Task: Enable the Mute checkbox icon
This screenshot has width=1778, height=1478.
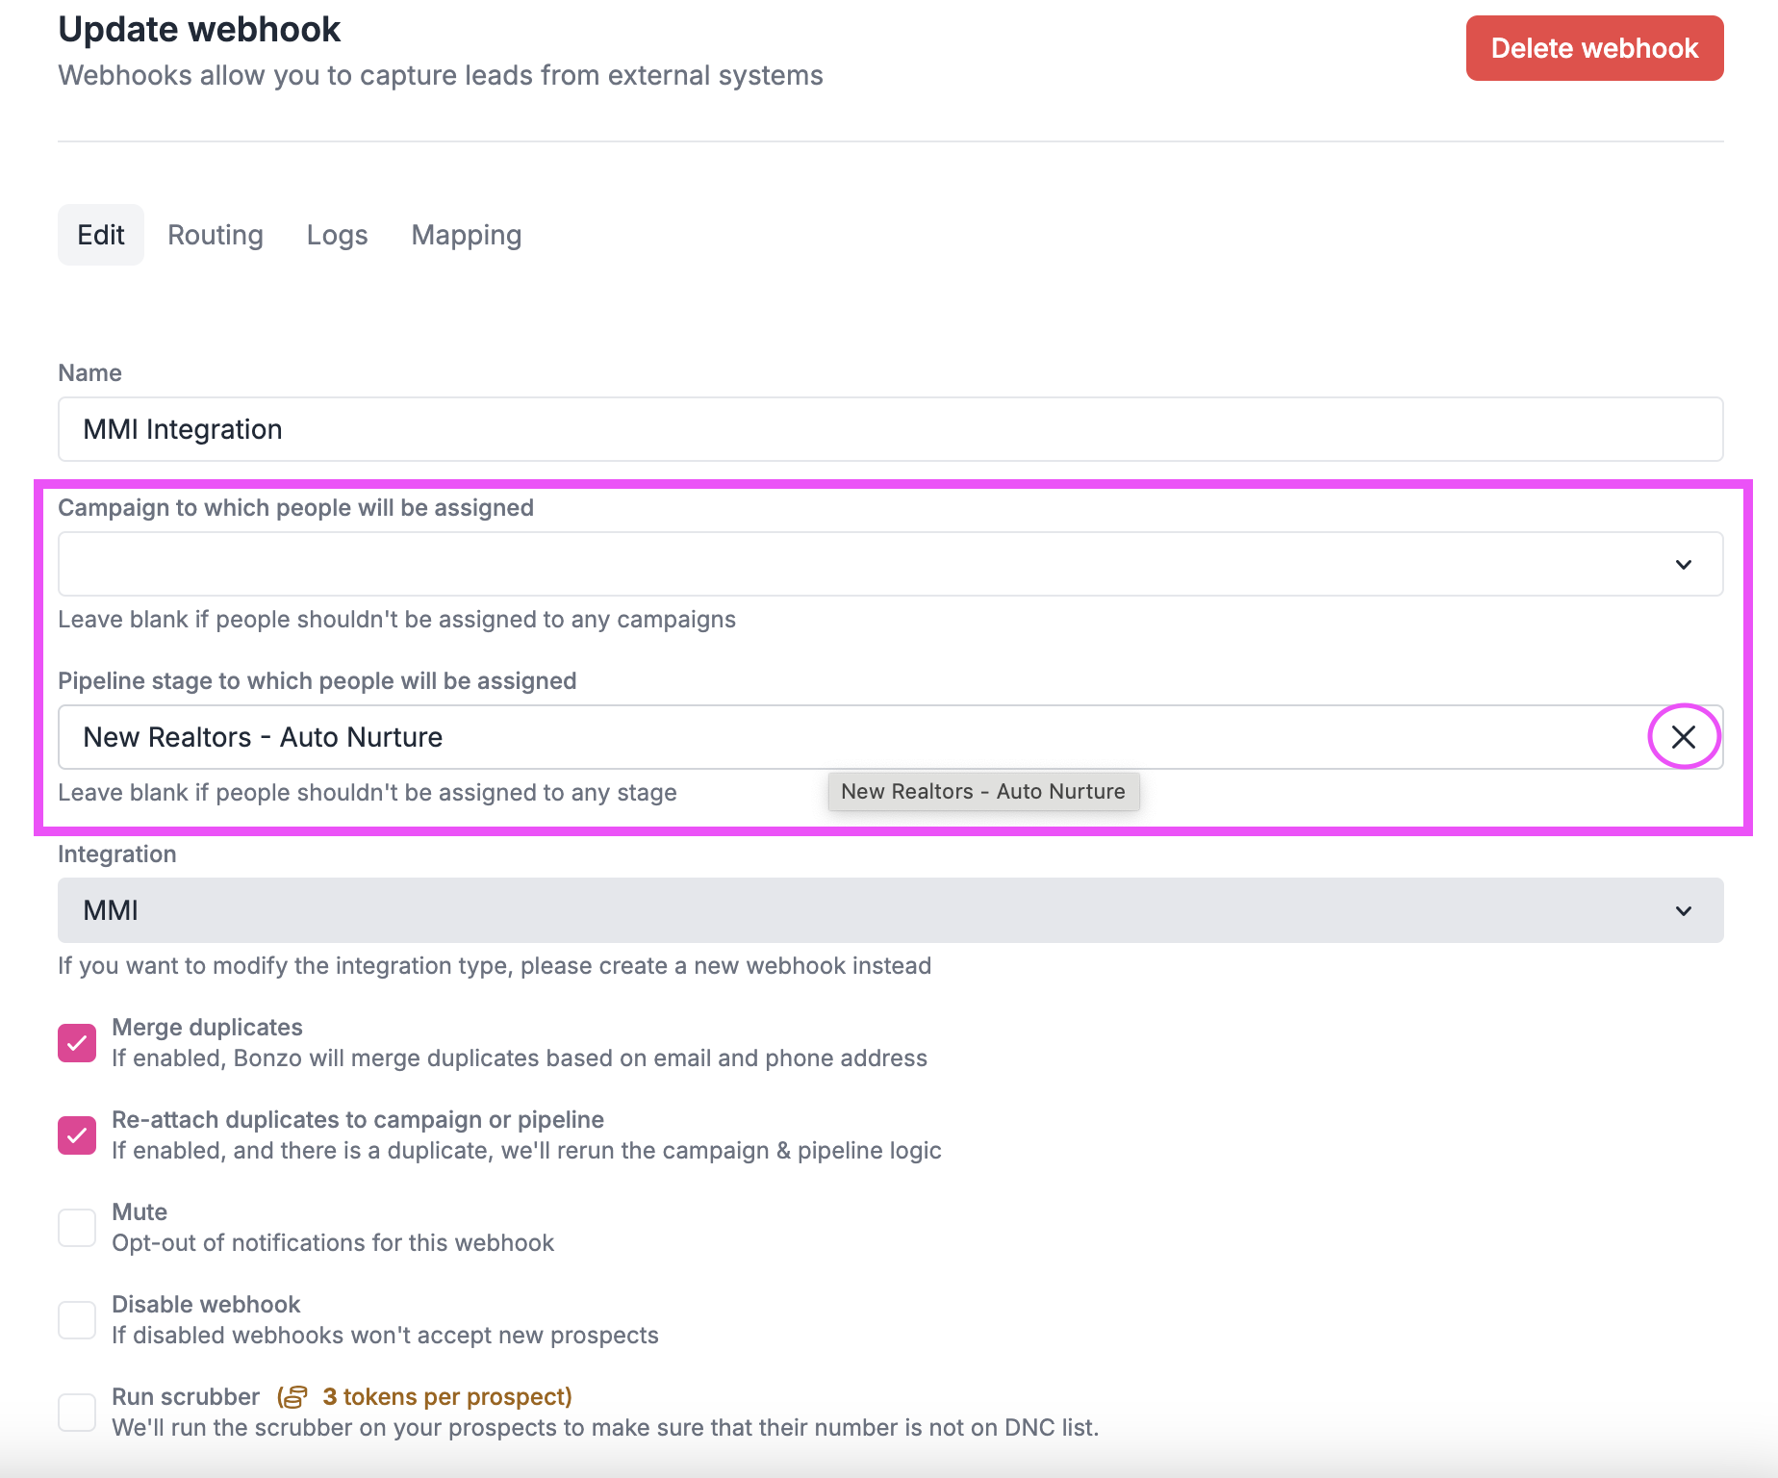Action: coord(77,1227)
